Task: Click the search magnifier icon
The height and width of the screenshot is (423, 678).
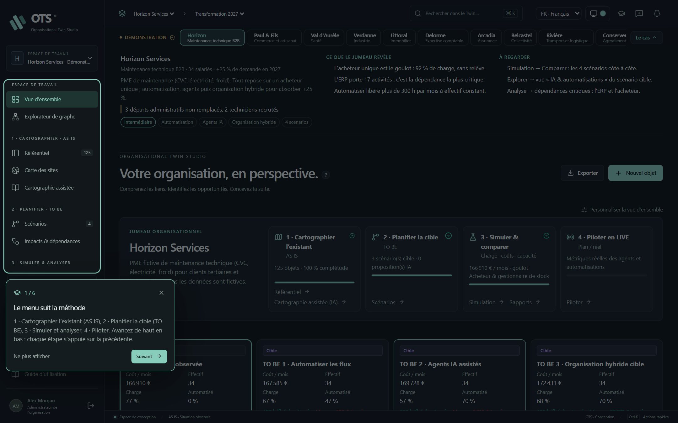Action: (x=418, y=13)
